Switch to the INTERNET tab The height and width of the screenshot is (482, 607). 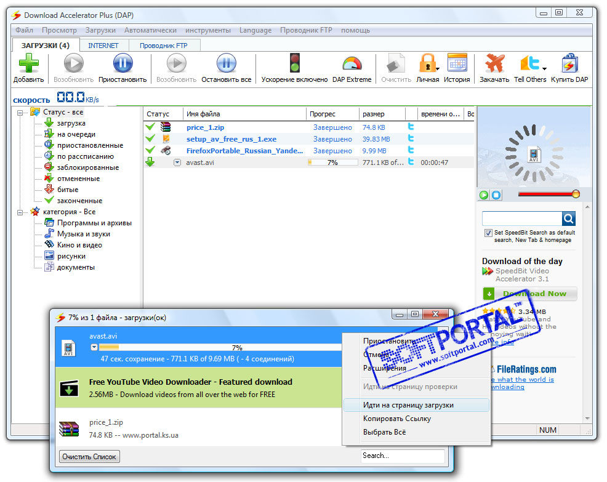coord(103,46)
